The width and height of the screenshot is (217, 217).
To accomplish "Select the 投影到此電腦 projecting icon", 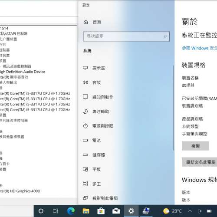I will [x=85, y=198].
